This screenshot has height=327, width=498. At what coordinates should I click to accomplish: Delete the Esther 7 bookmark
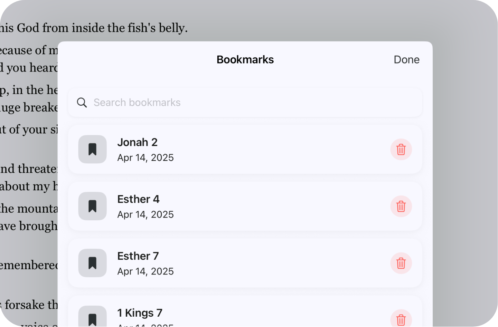pyautogui.click(x=401, y=263)
